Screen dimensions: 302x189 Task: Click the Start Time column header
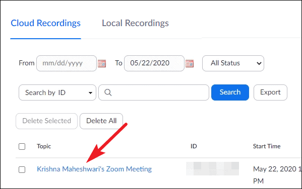pos(267,146)
